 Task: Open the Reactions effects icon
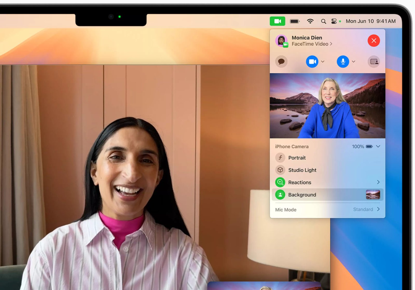(280, 182)
